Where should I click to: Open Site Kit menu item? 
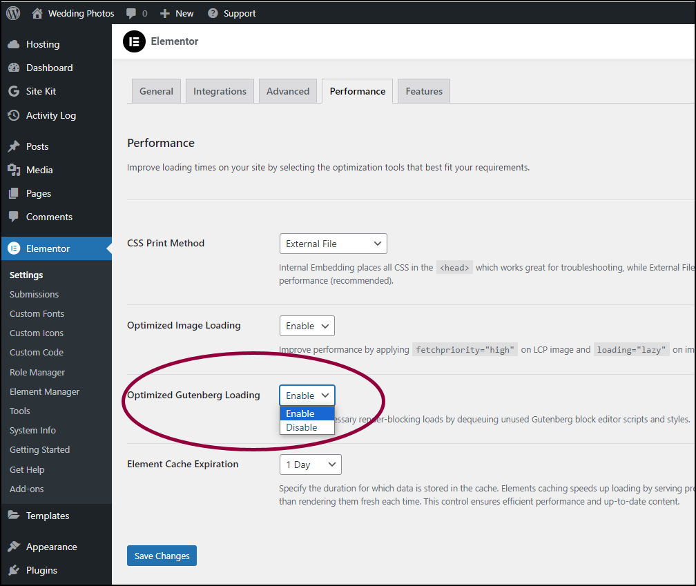click(x=41, y=91)
